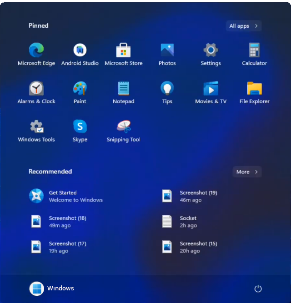Show More recommended items
Image resolution: width=291 pixels, height=304 pixels.
pos(247,172)
